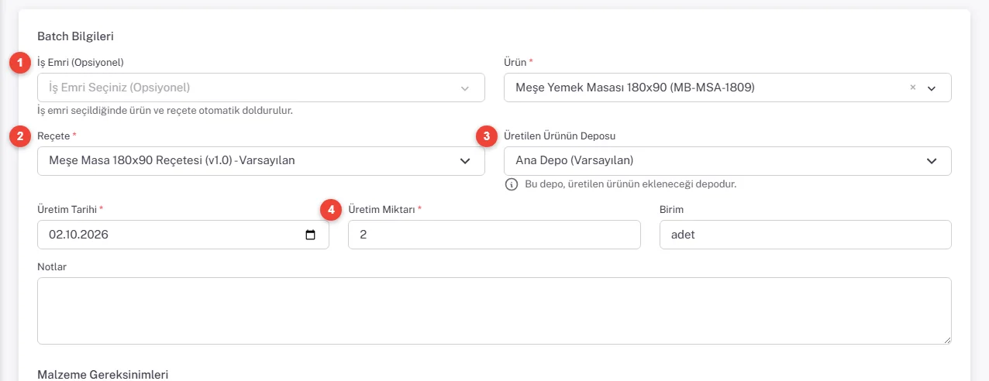Click the Üretilen Ürünün Deposu label
This screenshot has height=381, width=989.
pyautogui.click(x=560, y=136)
